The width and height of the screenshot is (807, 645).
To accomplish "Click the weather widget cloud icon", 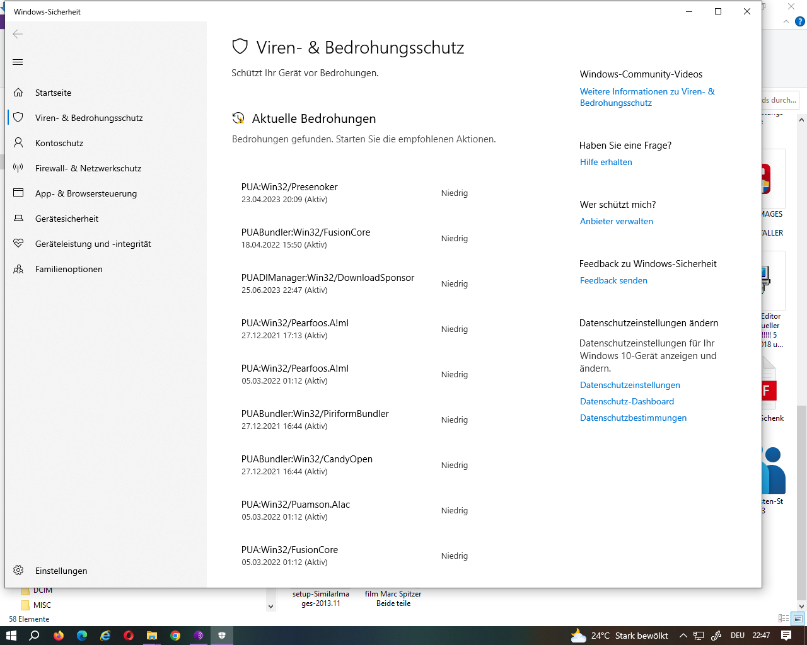I will pos(578,636).
